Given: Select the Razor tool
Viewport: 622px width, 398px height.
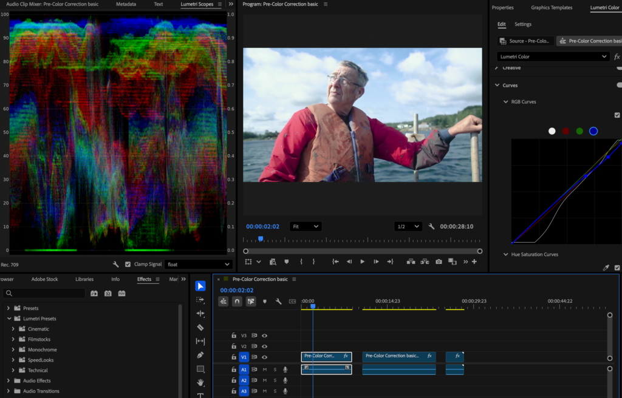Looking at the screenshot, I should [x=200, y=328].
